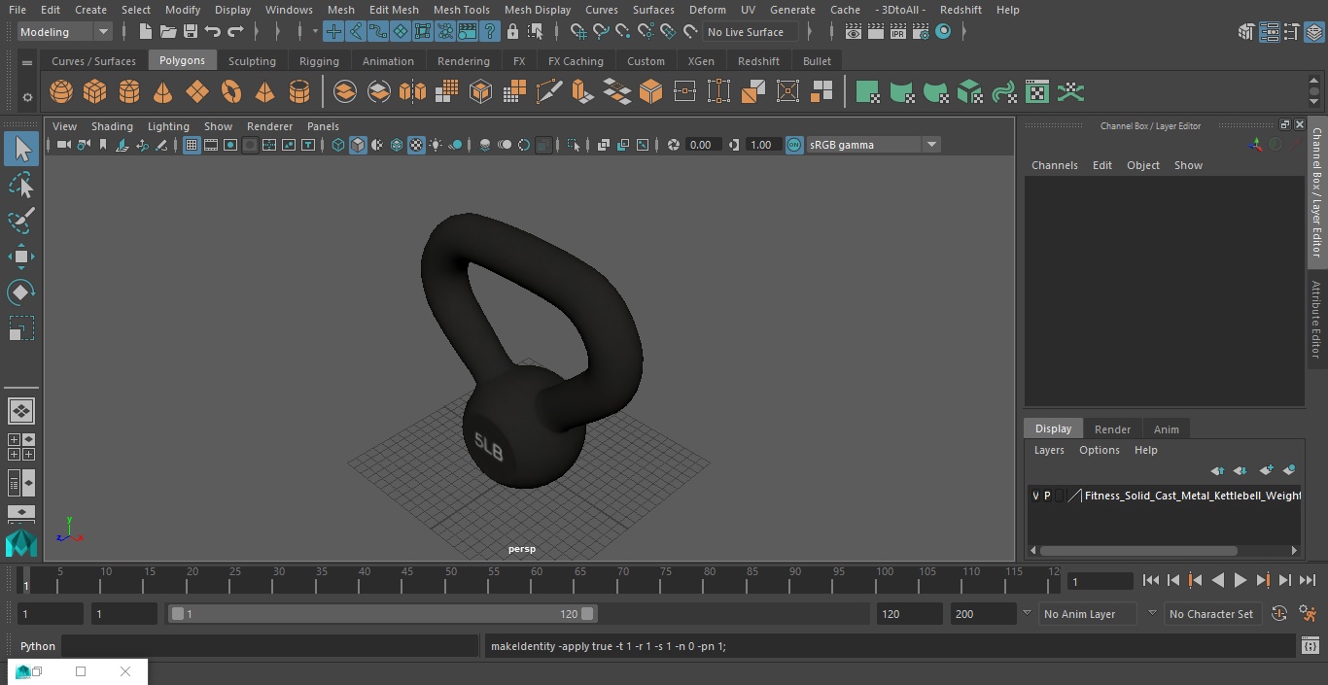This screenshot has width=1328, height=685.
Task: Click the Multi-Cut tool shelf icon
Action: (549, 92)
